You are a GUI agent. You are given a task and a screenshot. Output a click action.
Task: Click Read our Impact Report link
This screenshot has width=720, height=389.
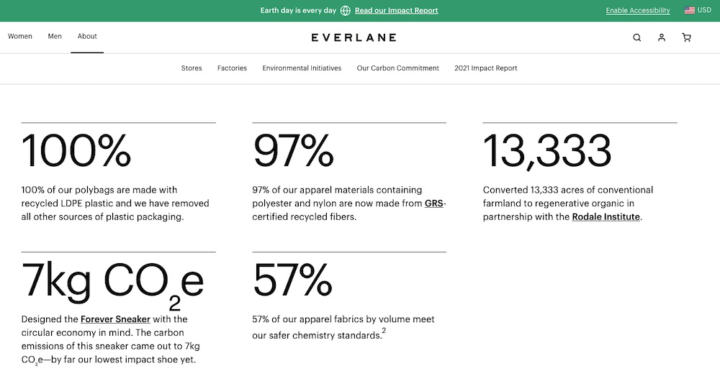tap(396, 11)
